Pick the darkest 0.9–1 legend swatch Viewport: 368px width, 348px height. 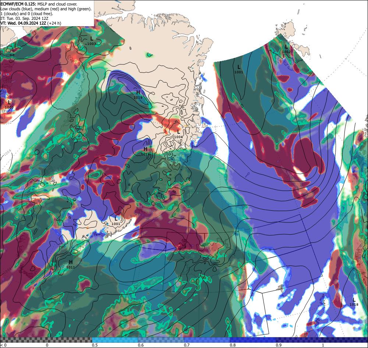322,340
